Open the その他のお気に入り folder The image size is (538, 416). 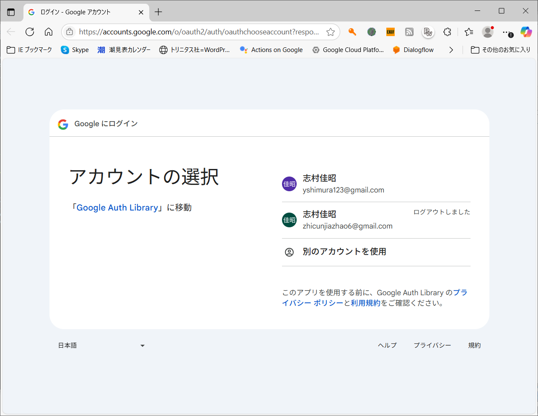501,50
